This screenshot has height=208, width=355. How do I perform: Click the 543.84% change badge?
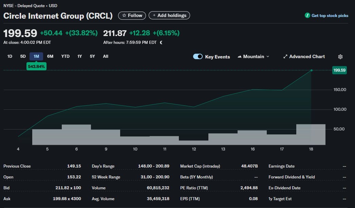tap(36, 67)
